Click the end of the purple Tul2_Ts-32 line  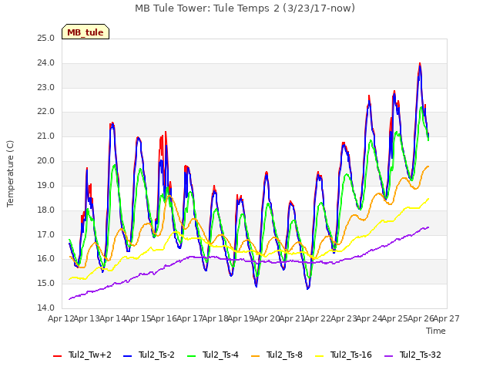pos(428,227)
